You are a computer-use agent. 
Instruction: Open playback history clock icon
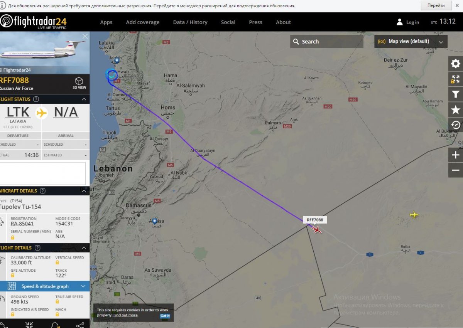coord(456,125)
